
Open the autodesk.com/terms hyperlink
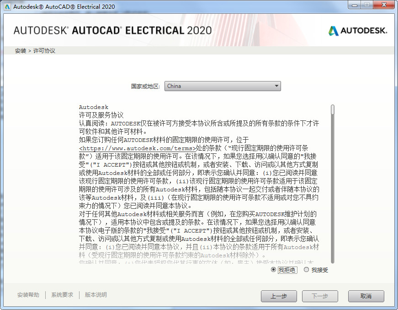pyautogui.click(x=138, y=148)
